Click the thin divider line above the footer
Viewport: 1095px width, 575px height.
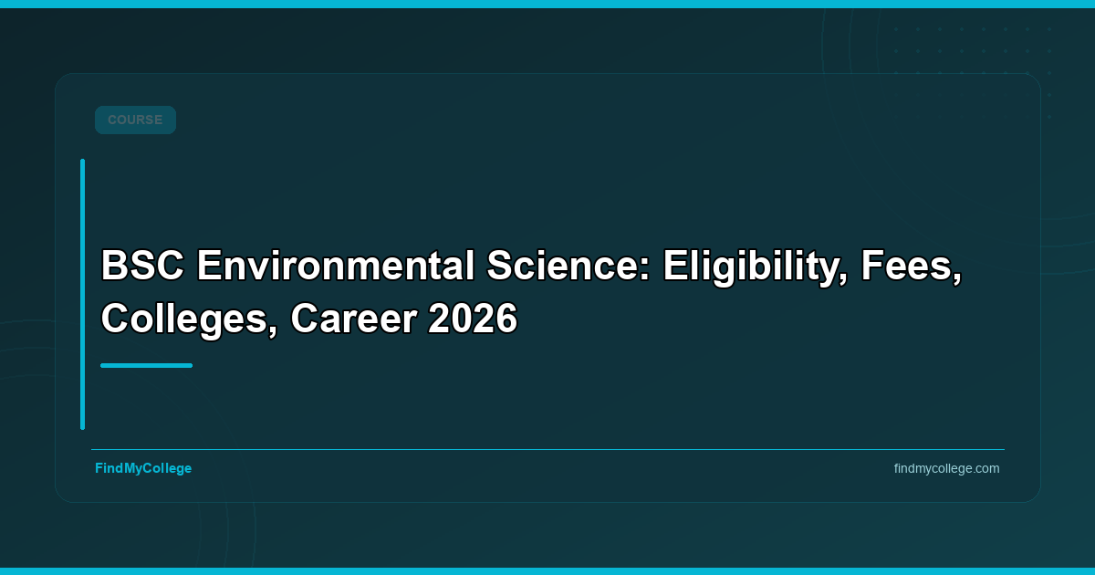click(x=547, y=449)
